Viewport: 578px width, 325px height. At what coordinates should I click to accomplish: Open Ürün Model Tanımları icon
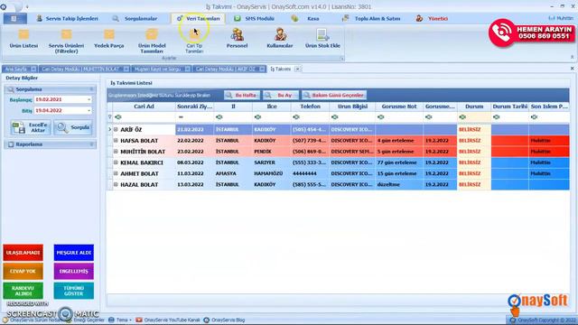tap(152, 42)
